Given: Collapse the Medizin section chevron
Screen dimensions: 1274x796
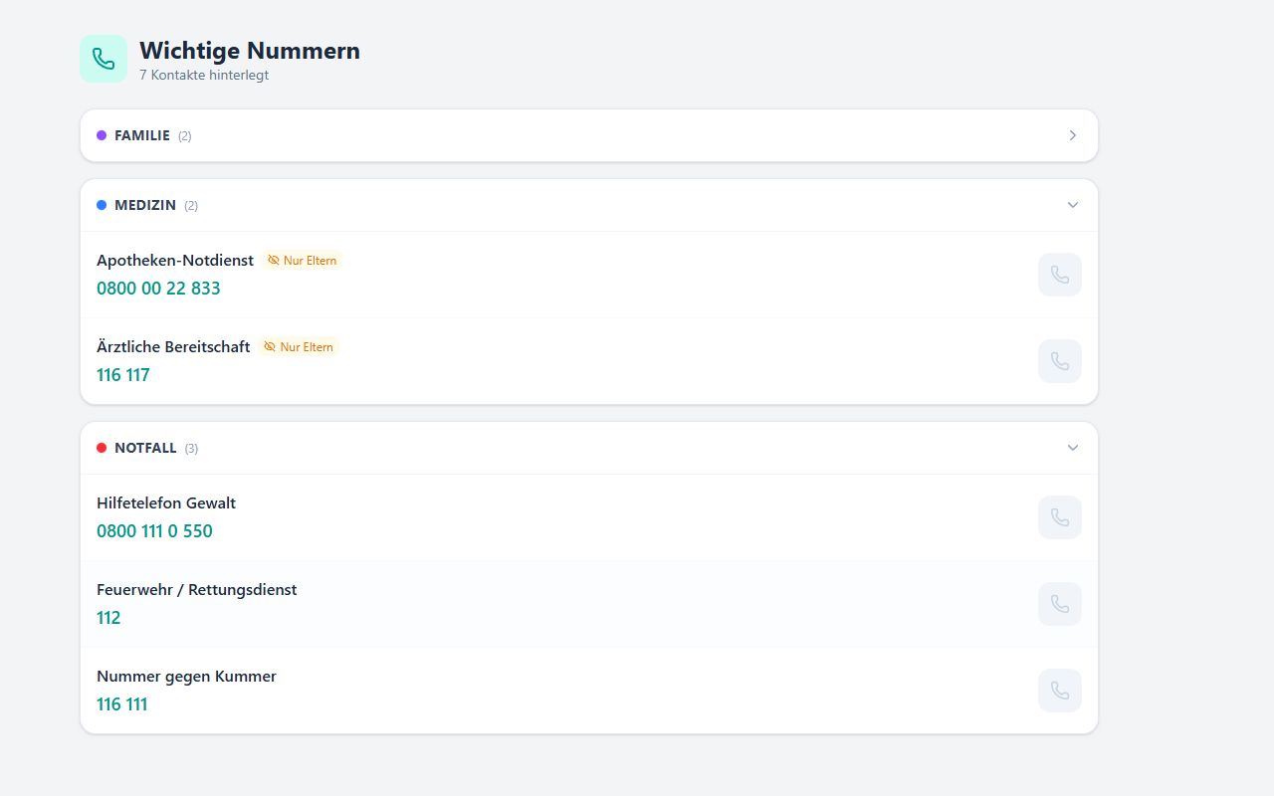Looking at the screenshot, I should point(1072,205).
